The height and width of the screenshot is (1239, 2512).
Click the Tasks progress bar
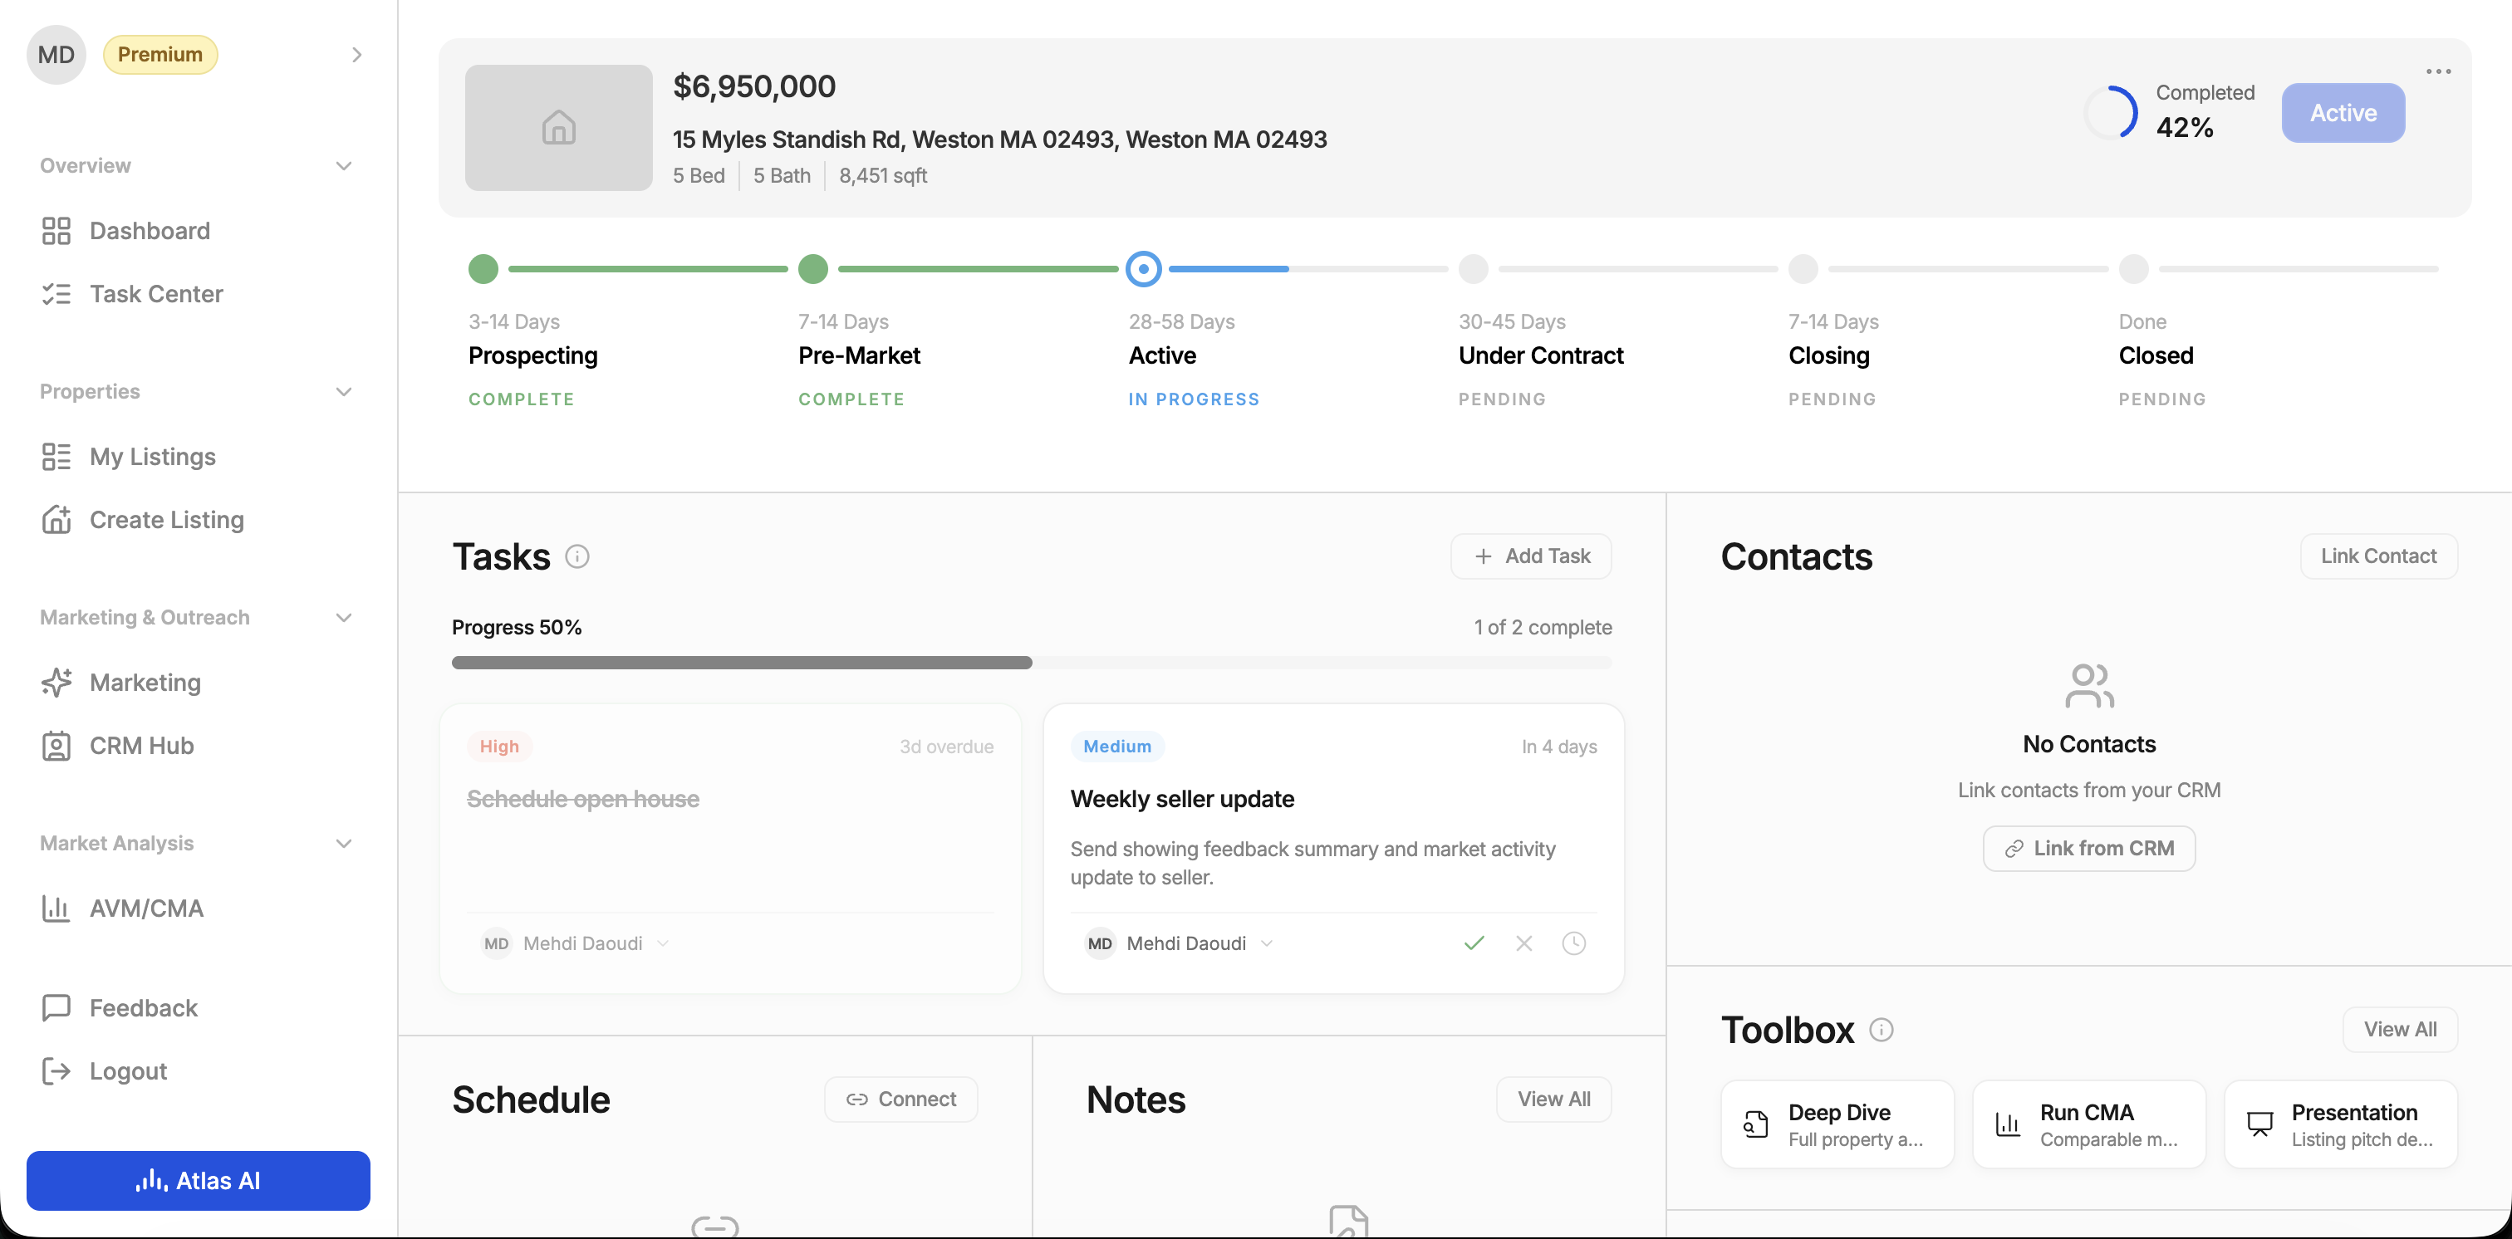pos(1031,663)
